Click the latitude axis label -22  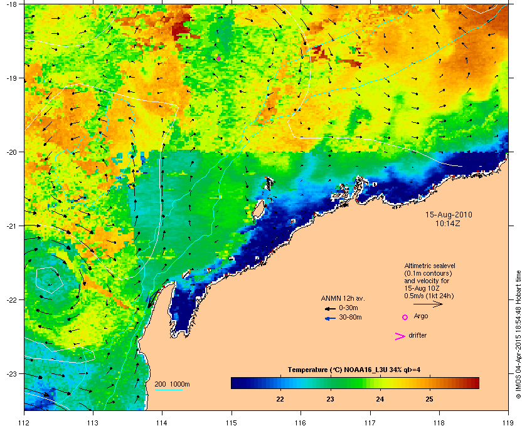11,300
